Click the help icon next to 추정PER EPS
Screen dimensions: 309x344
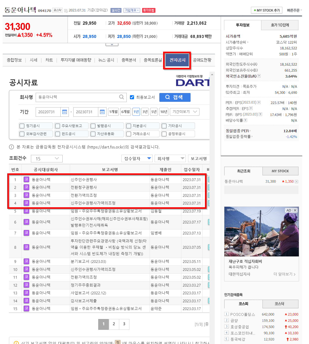pyautogui.click(x=251, y=108)
